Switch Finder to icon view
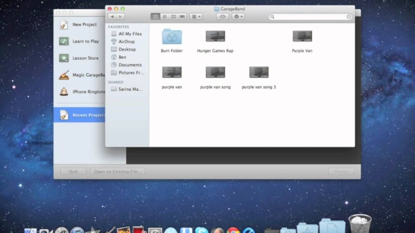This screenshot has height=233, width=415. click(155, 16)
